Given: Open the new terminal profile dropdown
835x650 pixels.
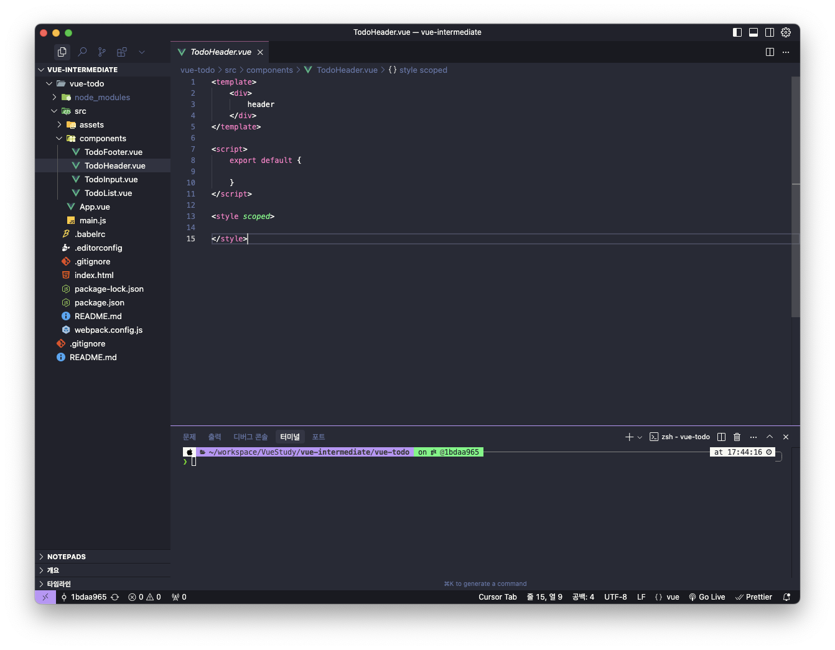Looking at the screenshot, I should (640, 437).
